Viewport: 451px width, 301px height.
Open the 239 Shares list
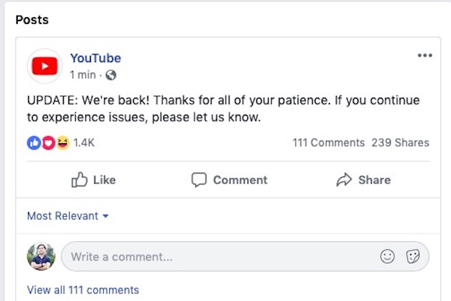[400, 143]
